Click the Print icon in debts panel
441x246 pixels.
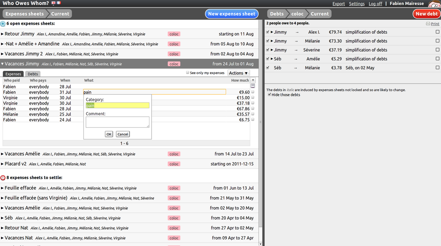pos(428,23)
